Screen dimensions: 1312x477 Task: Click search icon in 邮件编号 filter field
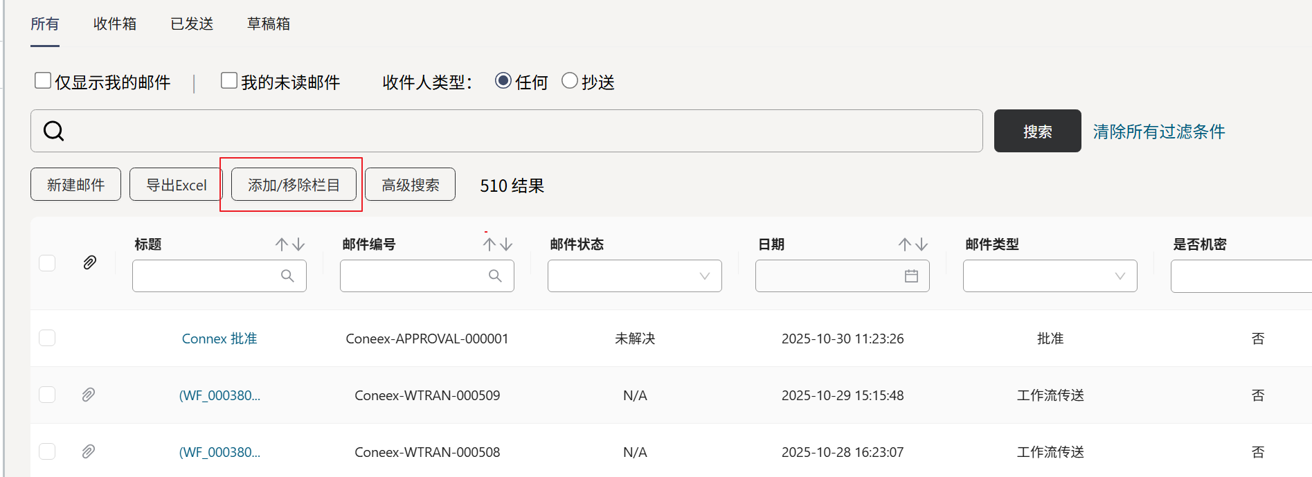[495, 276]
